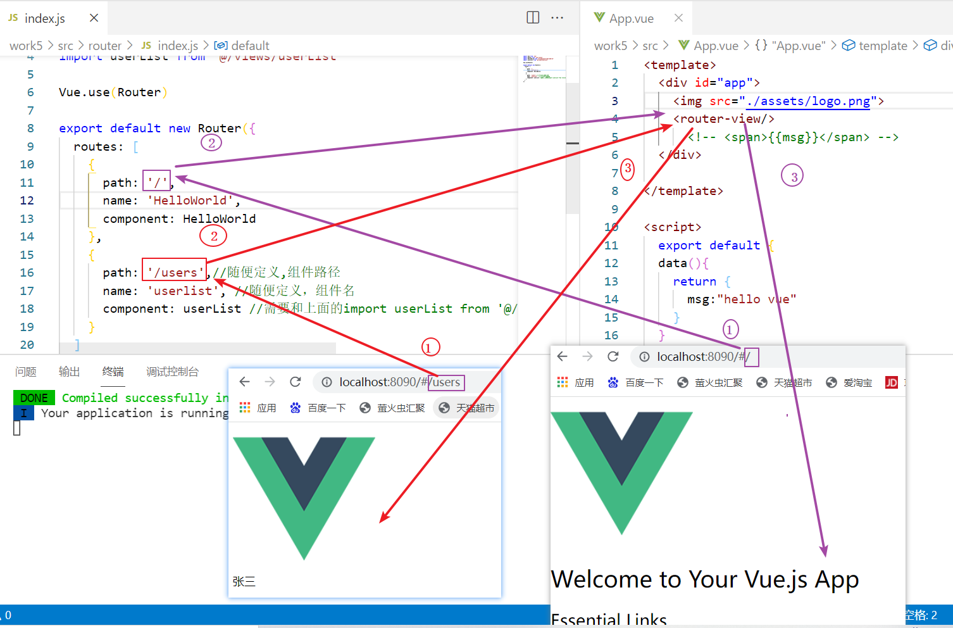Click "export default new Router" on line 8

(150, 128)
